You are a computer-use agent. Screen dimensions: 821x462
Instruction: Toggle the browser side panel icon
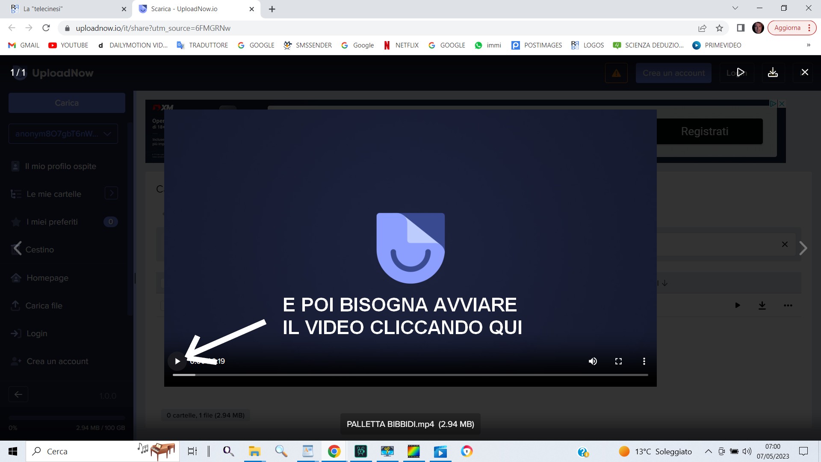[741, 28]
